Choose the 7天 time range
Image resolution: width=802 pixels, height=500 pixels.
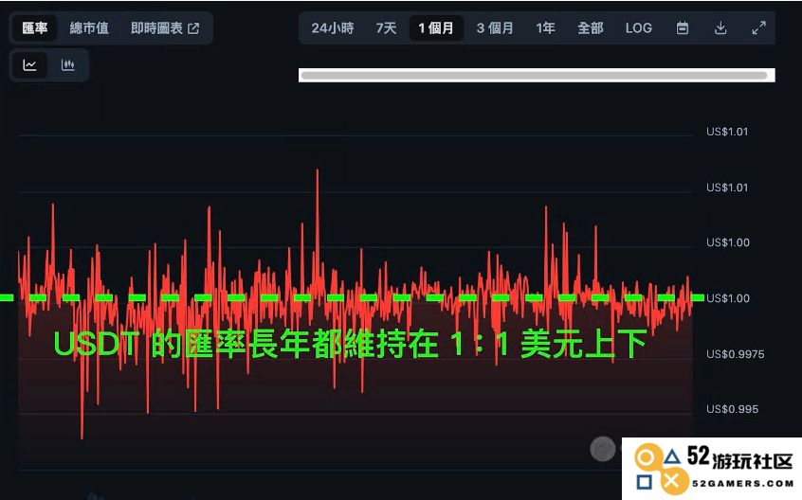[x=386, y=27]
